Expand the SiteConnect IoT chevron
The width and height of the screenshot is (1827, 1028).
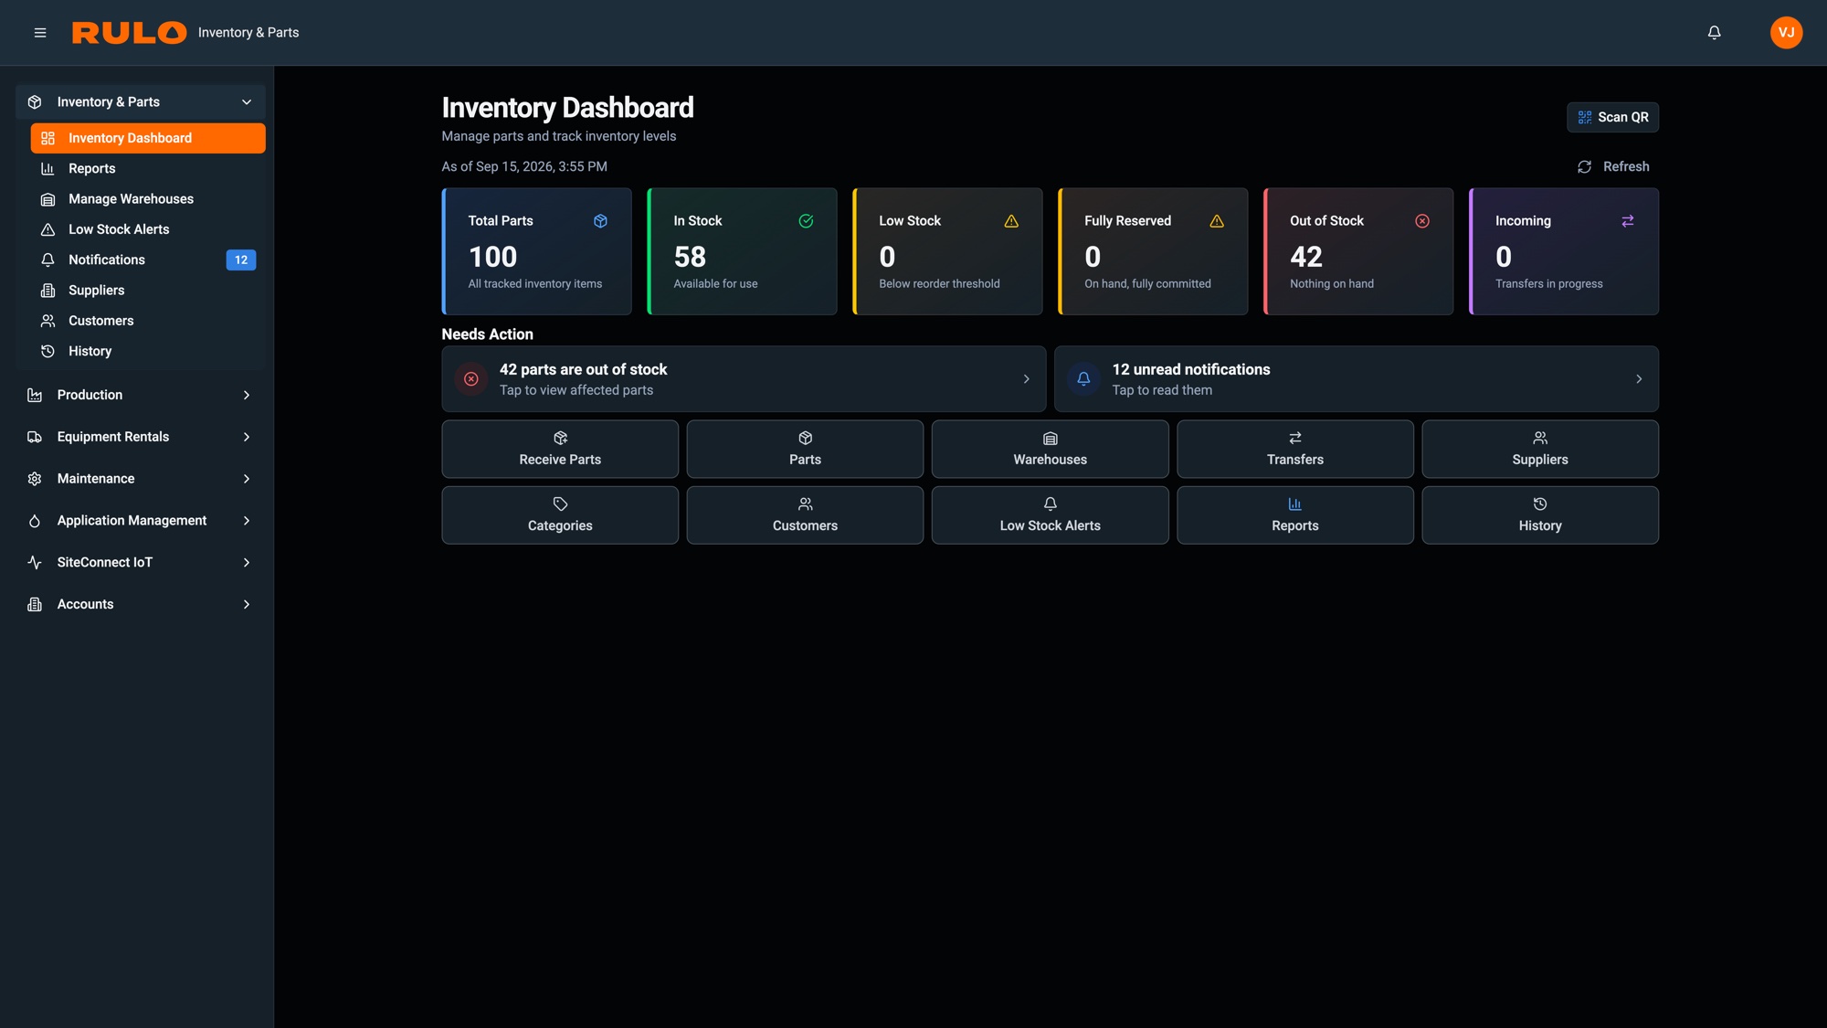[x=247, y=563]
